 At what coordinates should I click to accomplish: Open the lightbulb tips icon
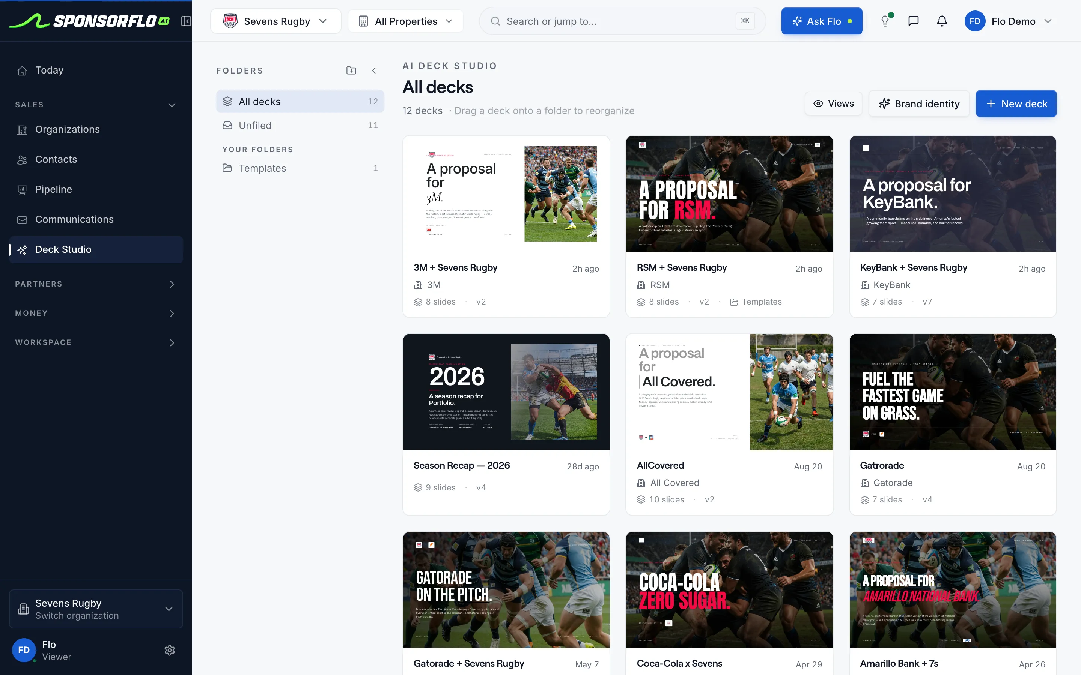coord(885,21)
